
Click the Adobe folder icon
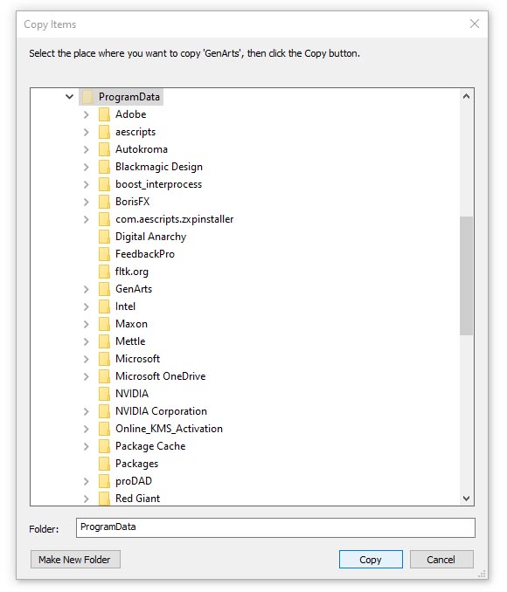[x=104, y=114]
